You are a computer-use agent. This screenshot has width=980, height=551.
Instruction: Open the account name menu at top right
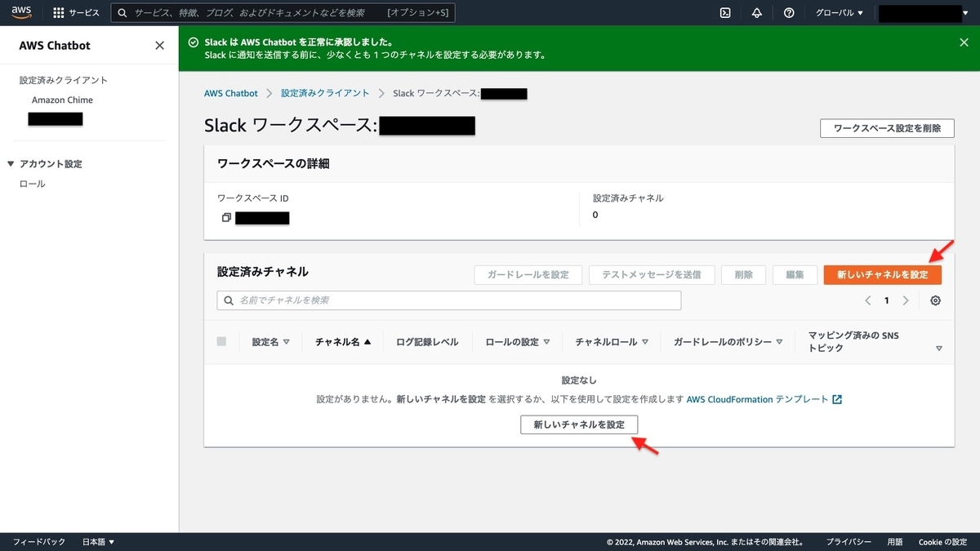(923, 12)
